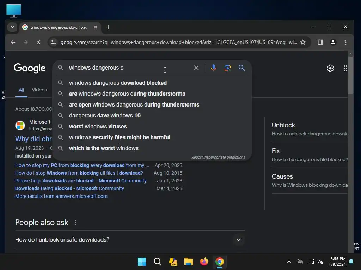Click inside the Google search input
The height and width of the screenshot is (270, 361).
point(129,68)
